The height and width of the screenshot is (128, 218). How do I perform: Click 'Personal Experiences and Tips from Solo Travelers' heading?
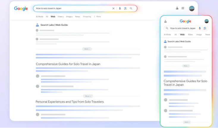[x=70, y=102]
